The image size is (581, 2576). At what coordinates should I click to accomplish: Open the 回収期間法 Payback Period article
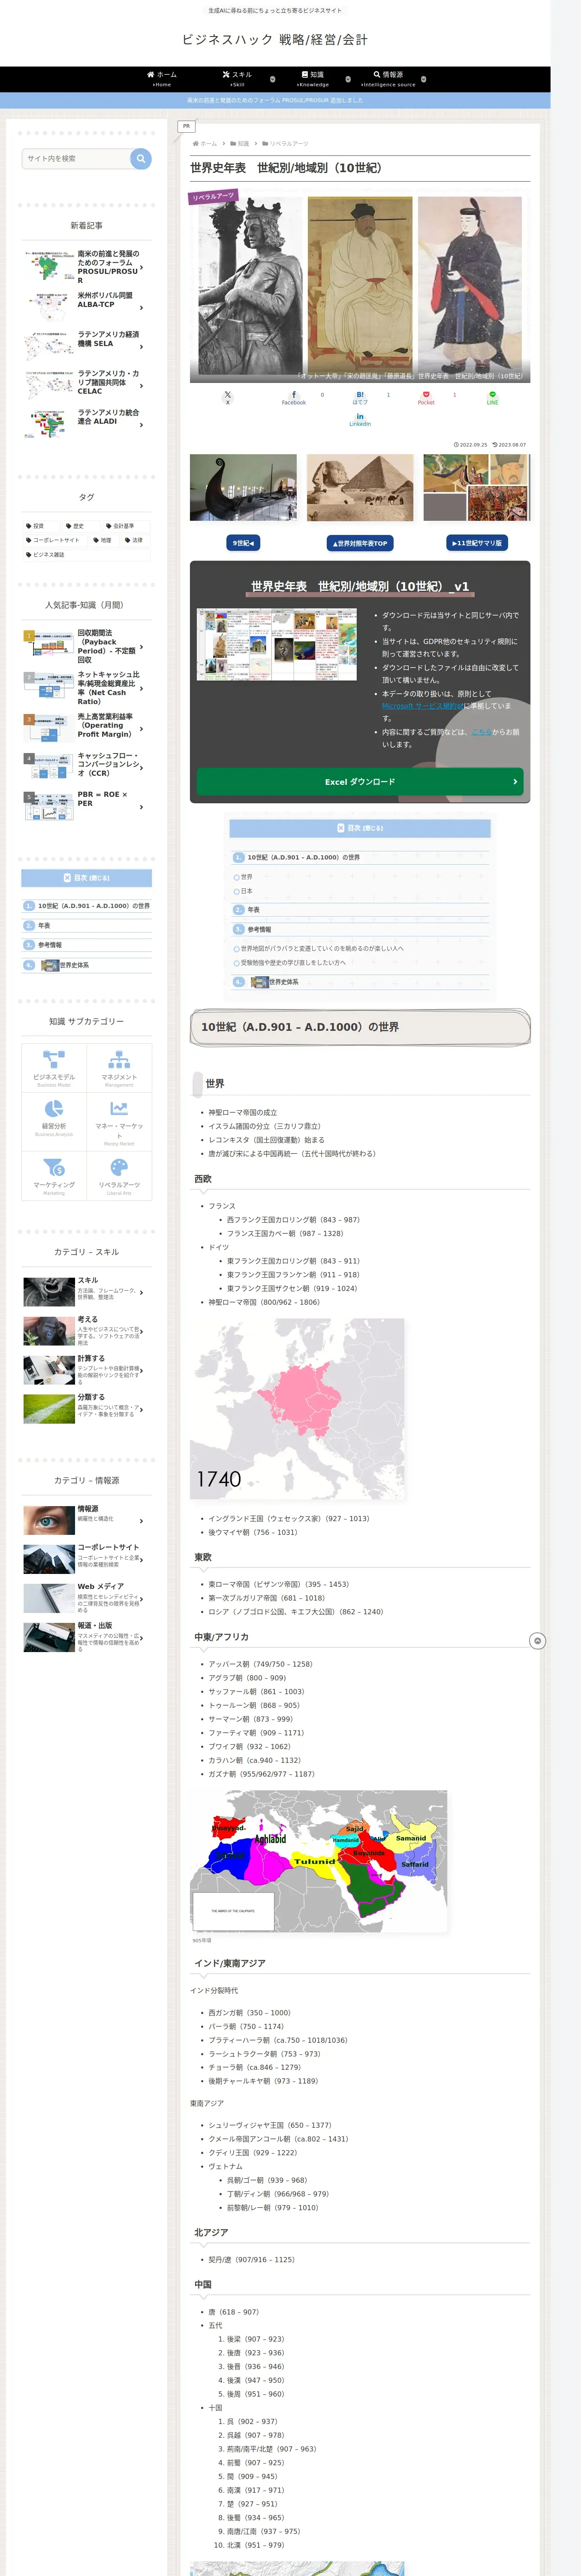[x=87, y=646]
